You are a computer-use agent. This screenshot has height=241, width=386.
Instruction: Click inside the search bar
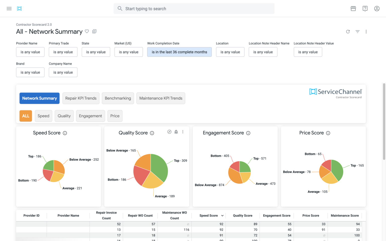pyautogui.click(x=194, y=8)
